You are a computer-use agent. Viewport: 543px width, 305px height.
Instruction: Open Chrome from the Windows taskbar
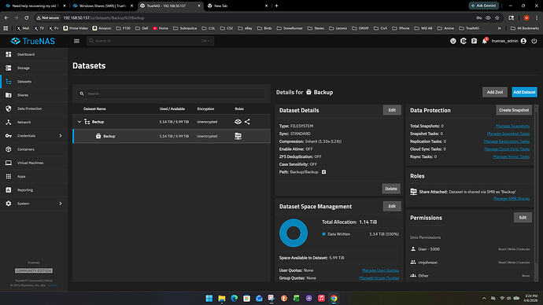334,298
